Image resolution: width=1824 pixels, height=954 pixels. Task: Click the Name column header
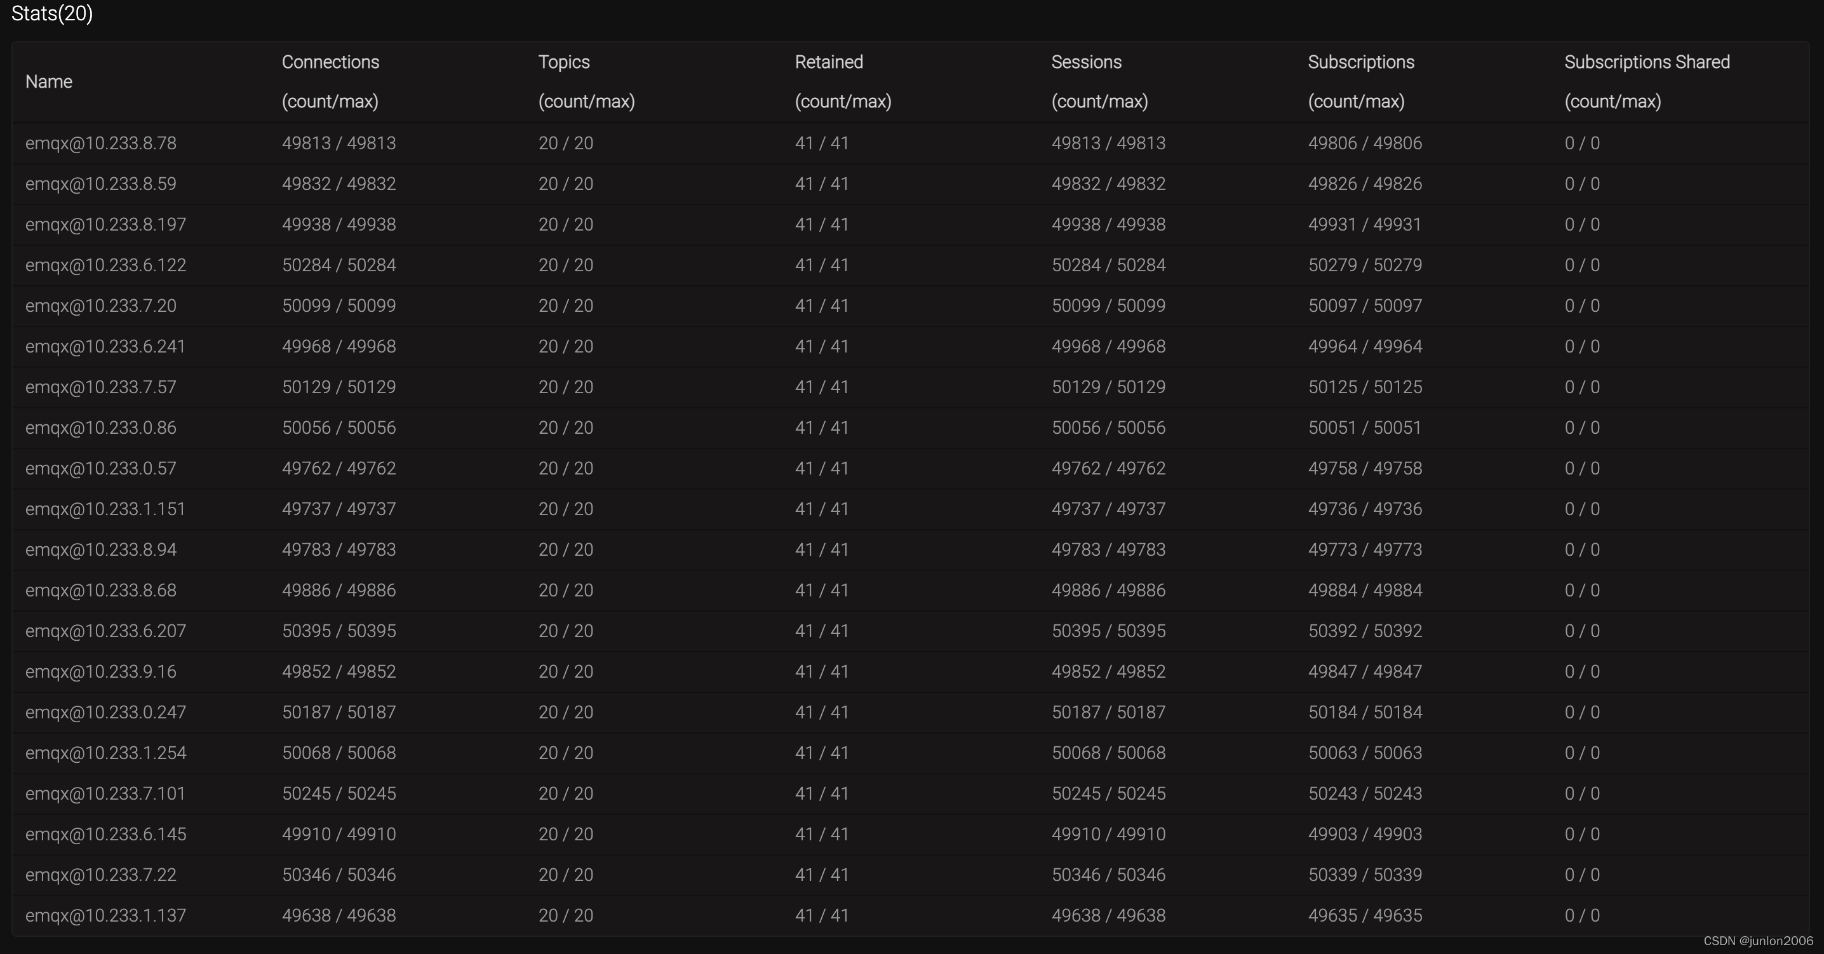(49, 81)
